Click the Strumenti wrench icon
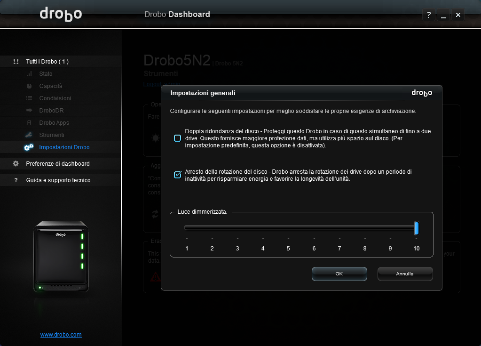481x346 pixels. pos(29,135)
